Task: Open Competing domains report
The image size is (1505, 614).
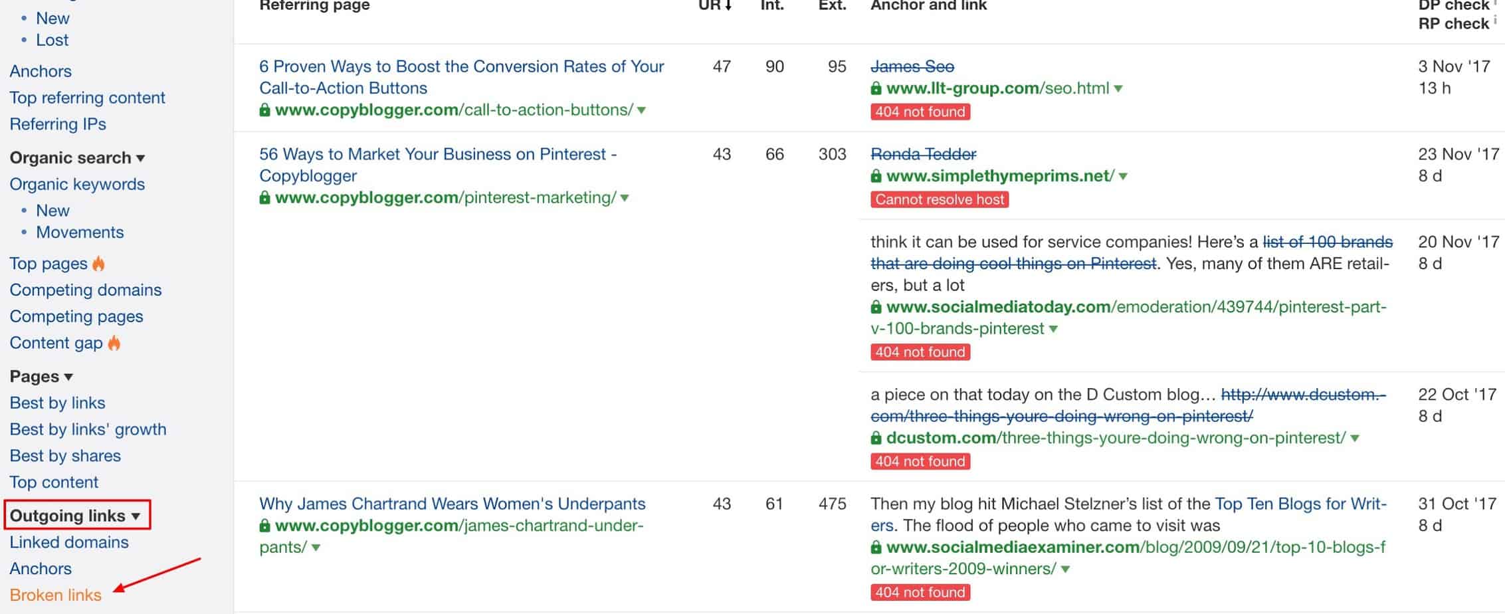Action: (85, 290)
